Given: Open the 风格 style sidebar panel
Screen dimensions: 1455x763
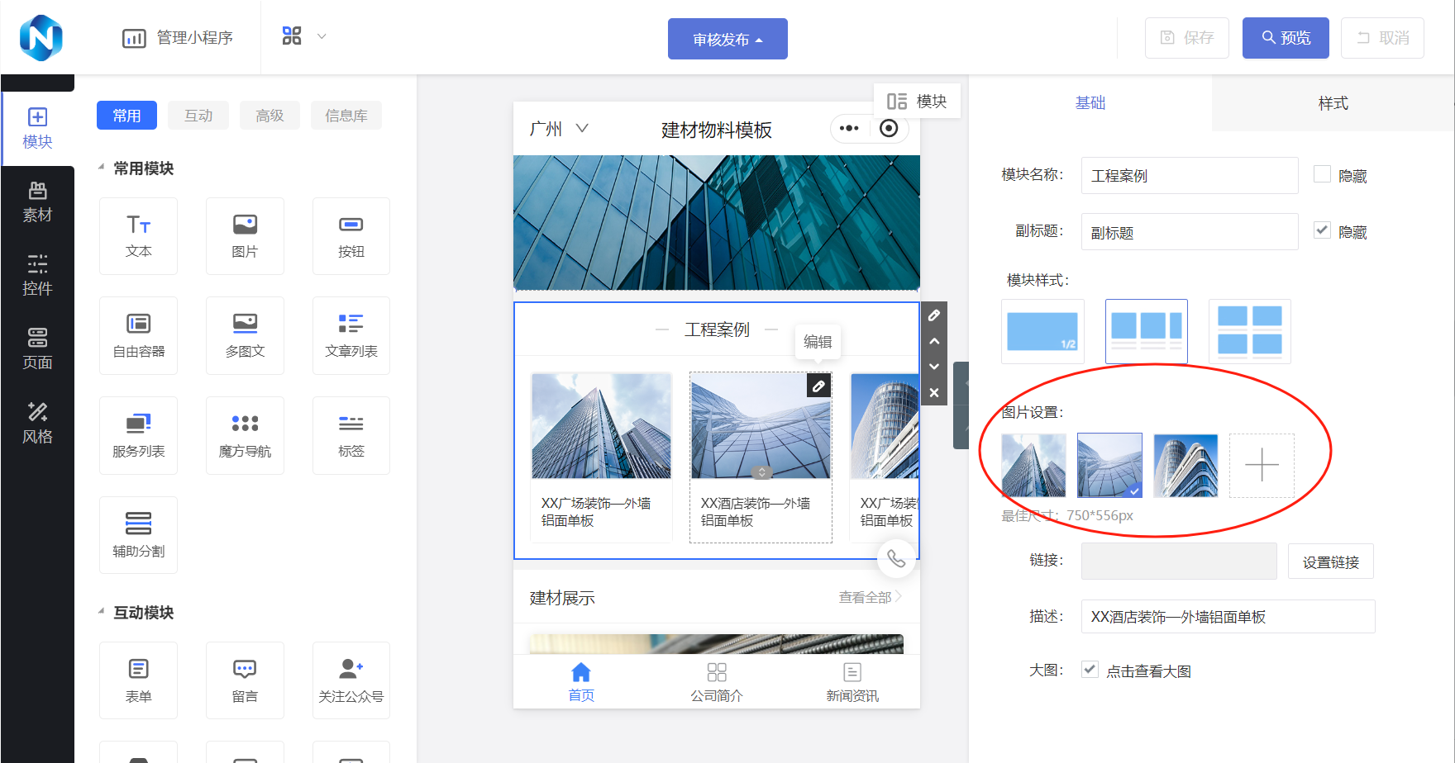Looking at the screenshot, I should click(x=37, y=424).
